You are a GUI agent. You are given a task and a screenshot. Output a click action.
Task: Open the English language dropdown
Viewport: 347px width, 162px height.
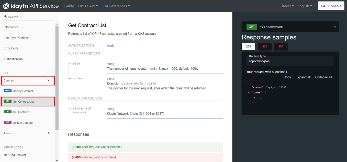point(305,6)
